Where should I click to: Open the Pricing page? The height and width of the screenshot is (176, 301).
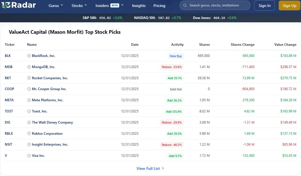159,6
